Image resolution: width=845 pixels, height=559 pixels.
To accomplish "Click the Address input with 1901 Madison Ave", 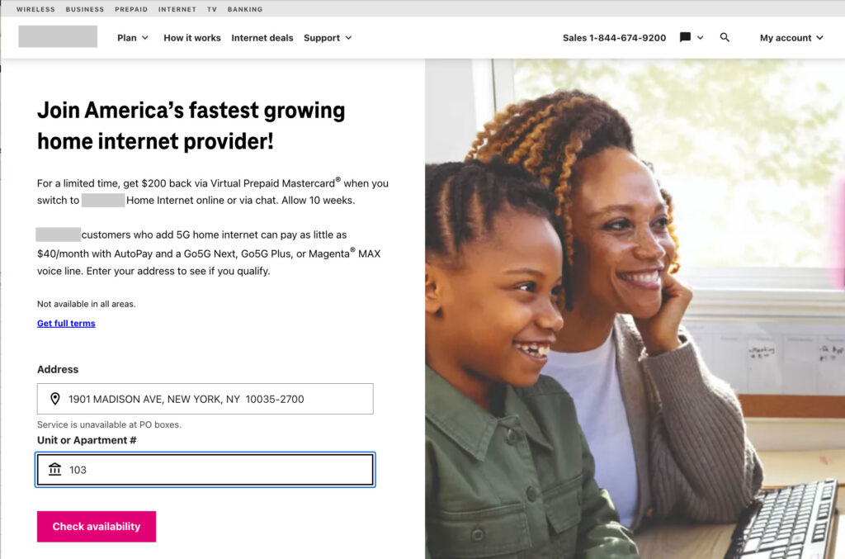I will (205, 399).
